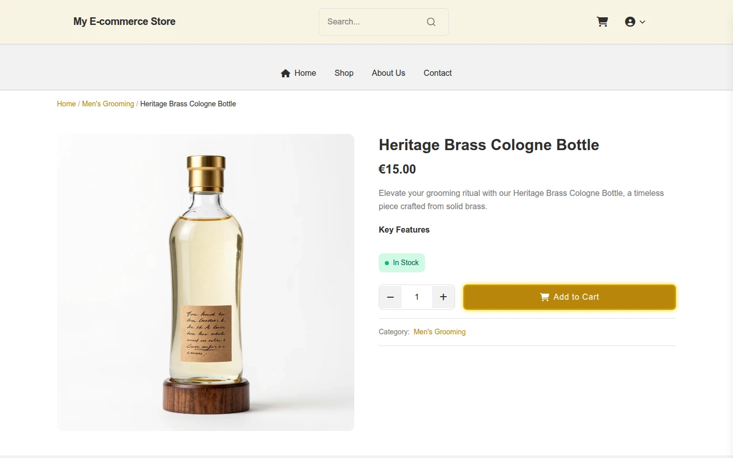Click the magnifier search icon
This screenshot has height=458, width=733.
tap(431, 22)
